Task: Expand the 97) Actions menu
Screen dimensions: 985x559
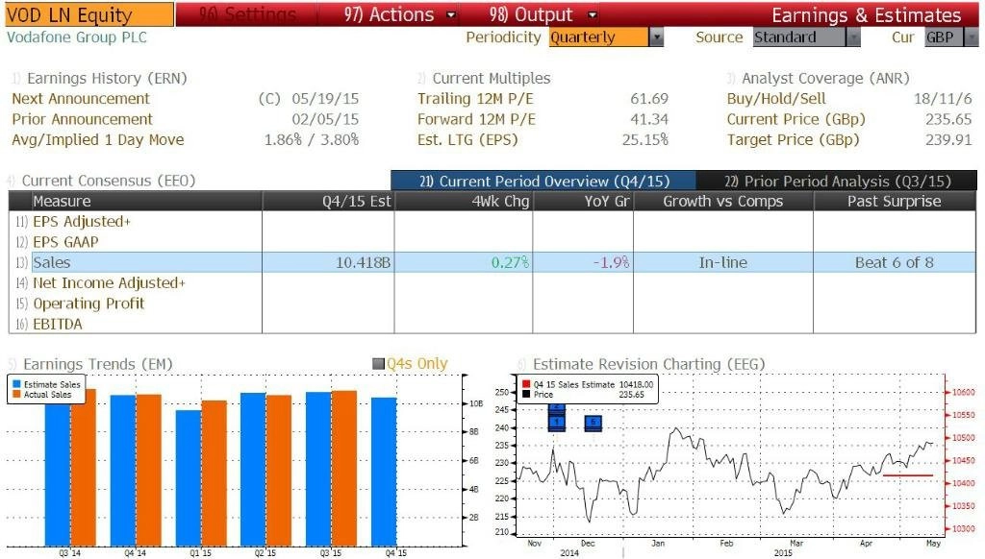Action: pos(399,14)
